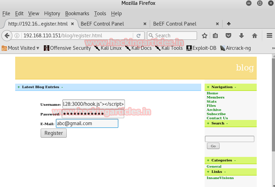Submit the form with Register button
Image resolution: width=275 pixels, height=187 pixels.
pos(53,133)
